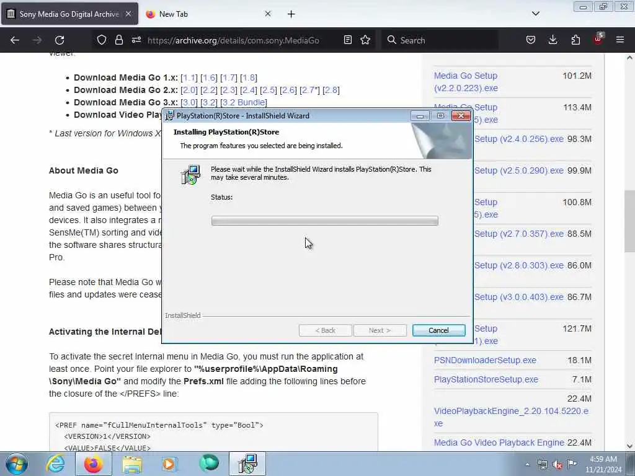The width and height of the screenshot is (635, 476).
Task: Open the Media Go 2.6 download link
Action: [x=288, y=90]
